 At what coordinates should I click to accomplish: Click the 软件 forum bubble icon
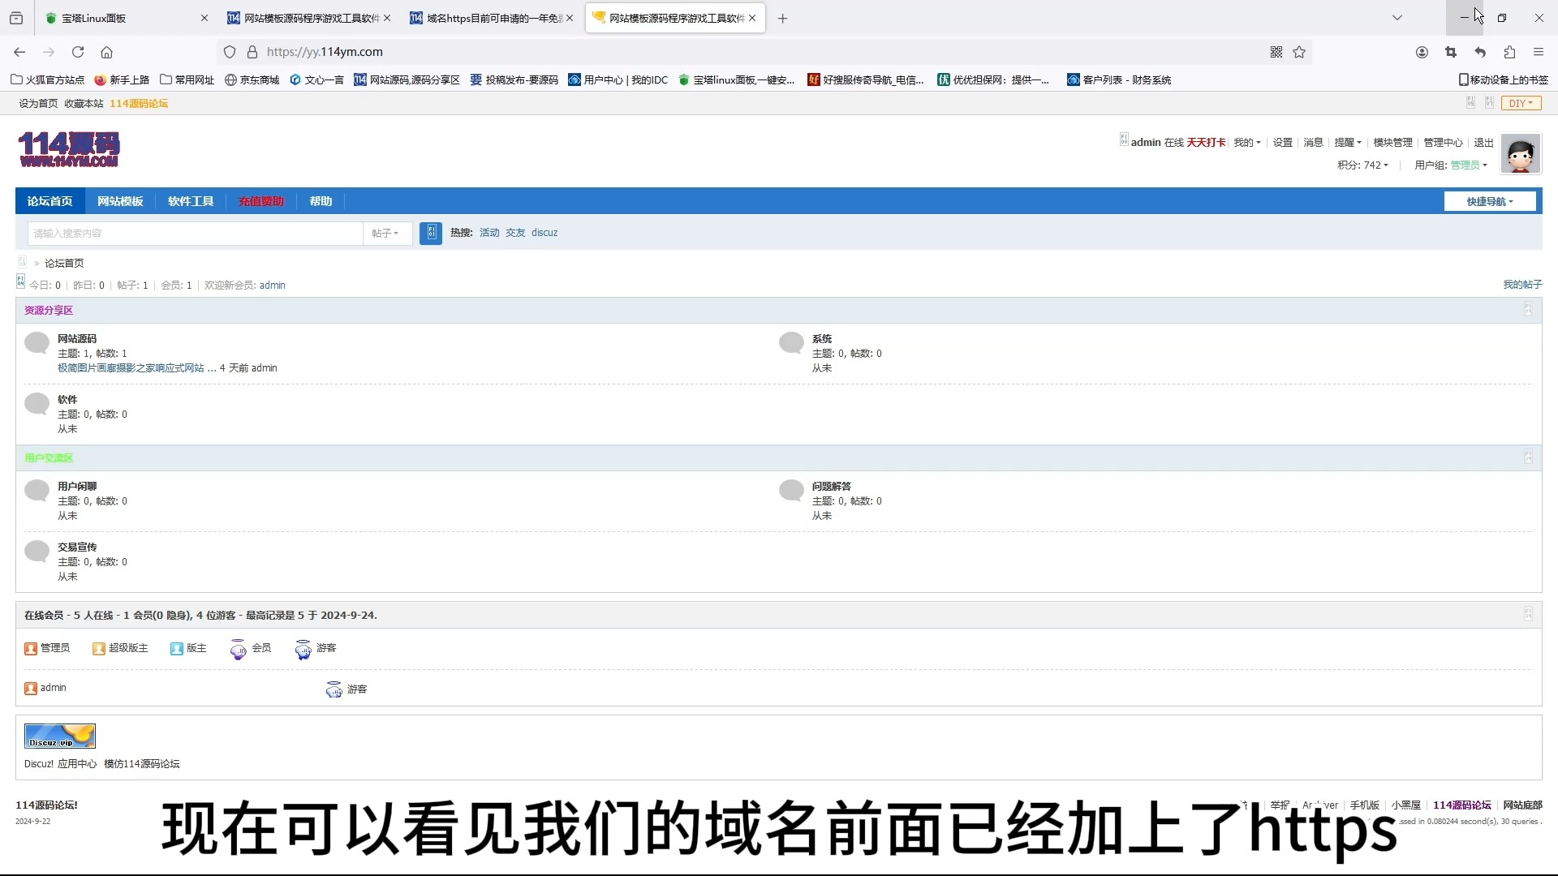[37, 404]
